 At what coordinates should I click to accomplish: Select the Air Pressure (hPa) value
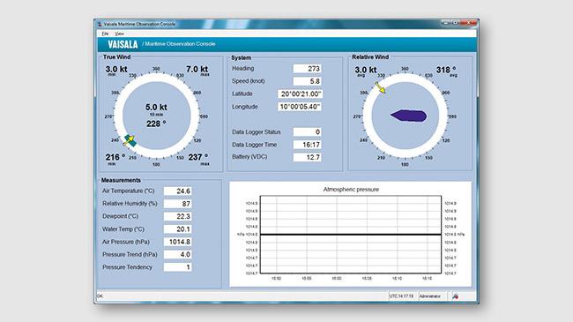177,242
